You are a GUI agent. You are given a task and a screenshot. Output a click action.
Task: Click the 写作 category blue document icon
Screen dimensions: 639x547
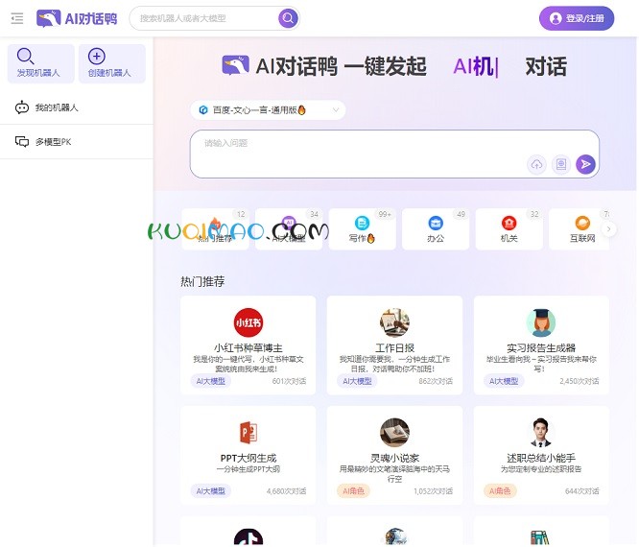coord(362,223)
